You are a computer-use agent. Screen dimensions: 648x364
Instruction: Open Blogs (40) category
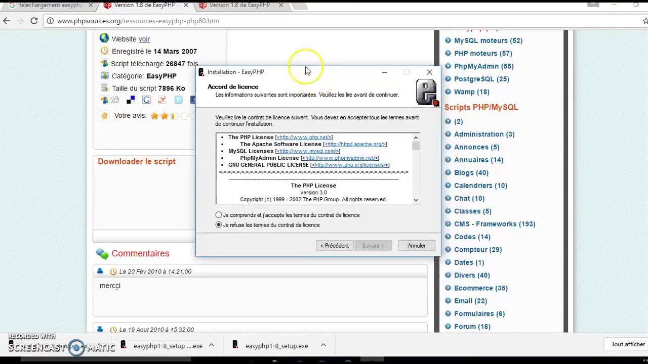pyautogui.click(x=471, y=172)
